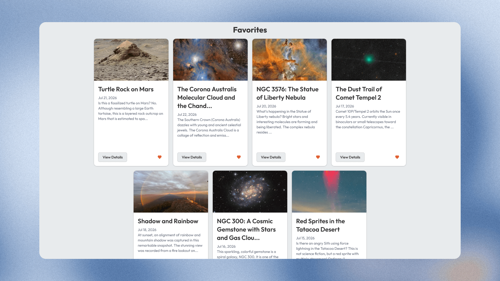Click the Red Sprites Tatacoa Desert image
The width and height of the screenshot is (500, 281).
[x=329, y=191]
